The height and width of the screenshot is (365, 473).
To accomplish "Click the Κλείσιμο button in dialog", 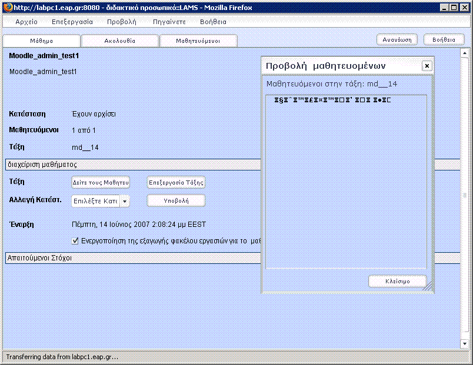I will [397, 281].
